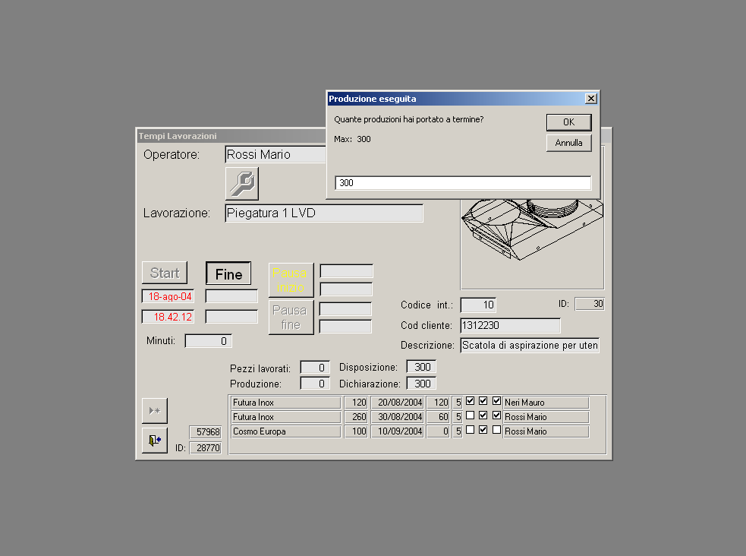
Task: Click the Descrizione field Scatola di aspirazione
Action: (530, 345)
